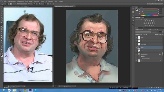Click the Слой 2 layer thumbnail

(x=139, y=48)
